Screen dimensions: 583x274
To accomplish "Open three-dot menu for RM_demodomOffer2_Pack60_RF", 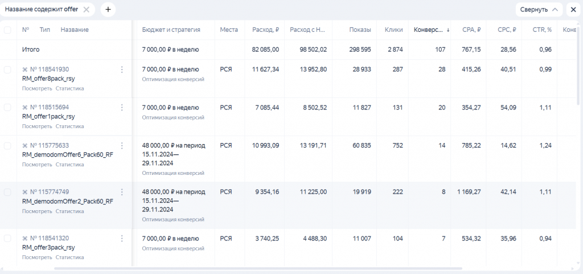I will (x=122, y=192).
